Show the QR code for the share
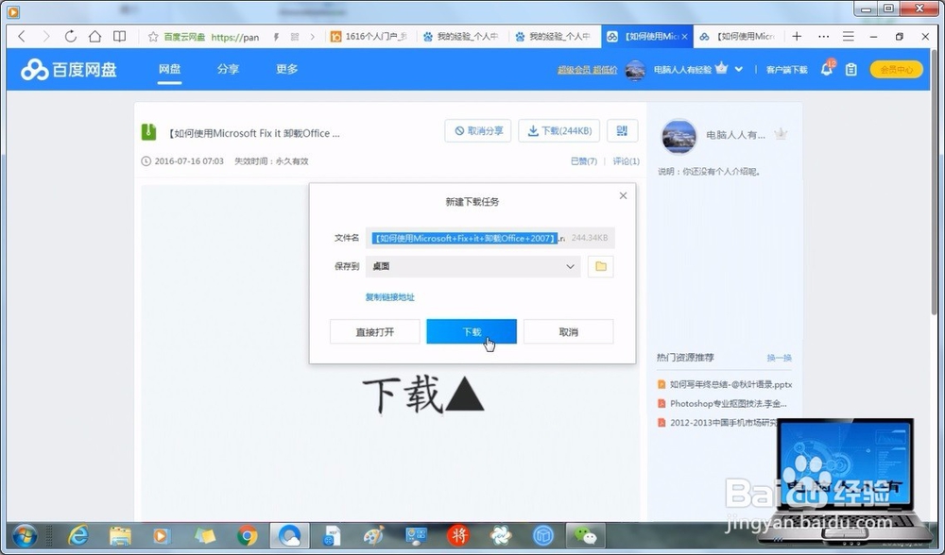This screenshot has height=555, width=945. pyautogui.click(x=622, y=130)
